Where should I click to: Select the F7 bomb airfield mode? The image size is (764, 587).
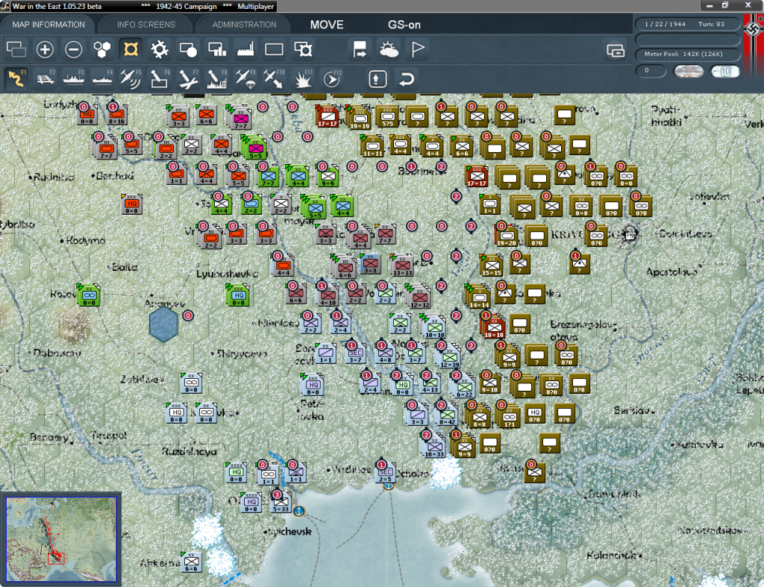coord(188,78)
